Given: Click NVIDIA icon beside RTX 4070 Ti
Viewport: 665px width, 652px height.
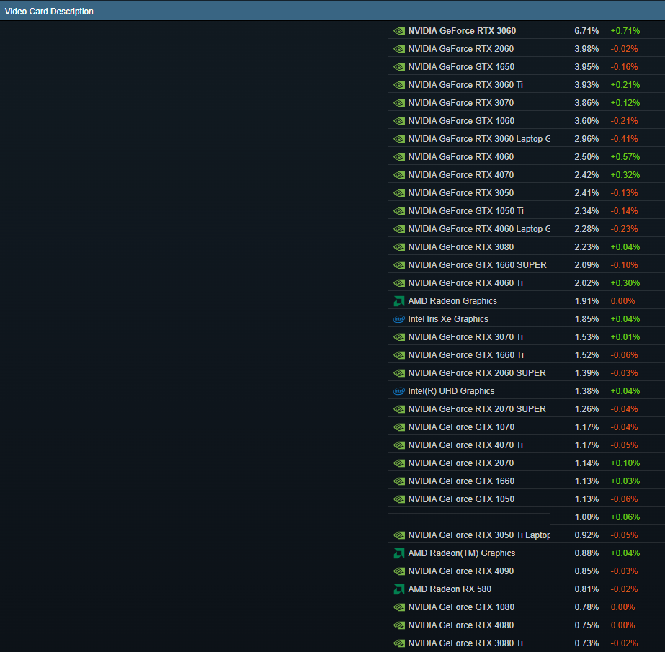Looking at the screenshot, I should pos(399,445).
